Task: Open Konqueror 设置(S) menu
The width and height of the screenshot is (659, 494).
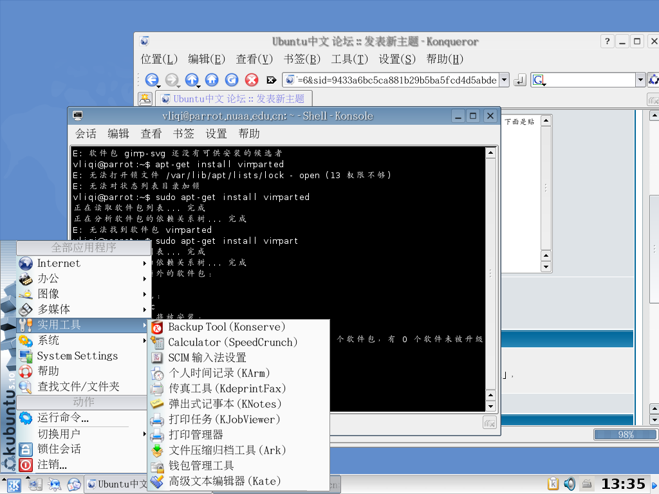Action: [x=397, y=59]
